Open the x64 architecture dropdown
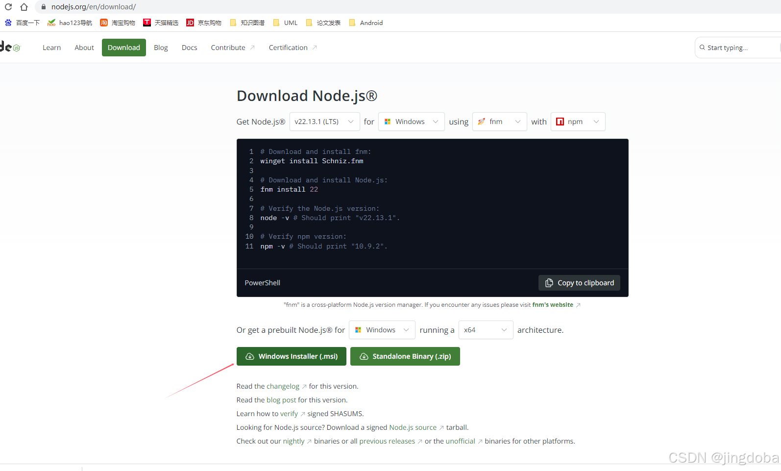This screenshot has height=471, width=781. [x=486, y=330]
